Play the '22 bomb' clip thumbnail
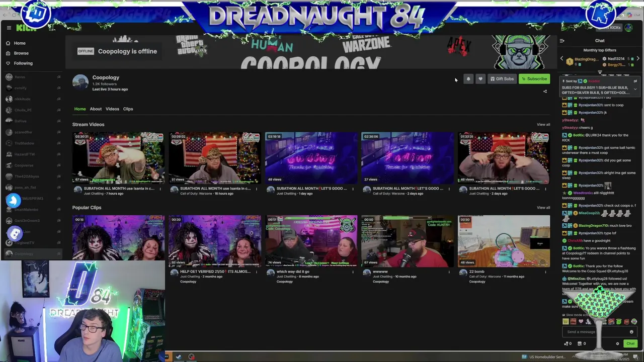 pyautogui.click(x=504, y=241)
